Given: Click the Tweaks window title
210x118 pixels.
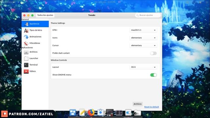Looking at the screenshot, I should [x=92, y=15].
